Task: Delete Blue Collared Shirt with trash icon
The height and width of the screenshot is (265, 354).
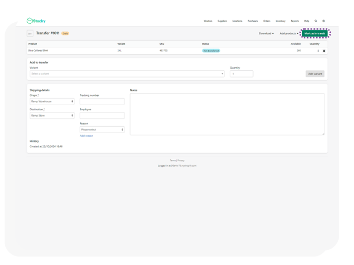Action: pyautogui.click(x=324, y=51)
